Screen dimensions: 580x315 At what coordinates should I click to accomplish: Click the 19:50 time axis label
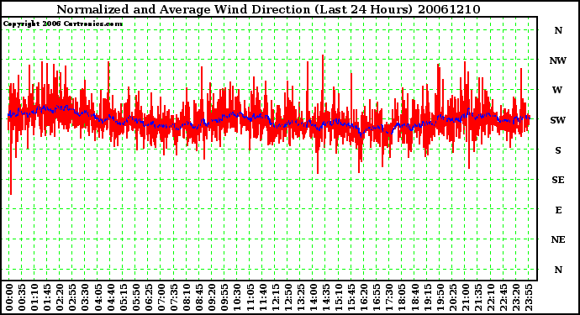[x=440, y=297]
